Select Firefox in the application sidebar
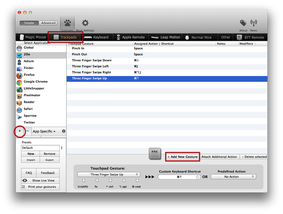Screen dimensions: 283x214 point(29,75)
